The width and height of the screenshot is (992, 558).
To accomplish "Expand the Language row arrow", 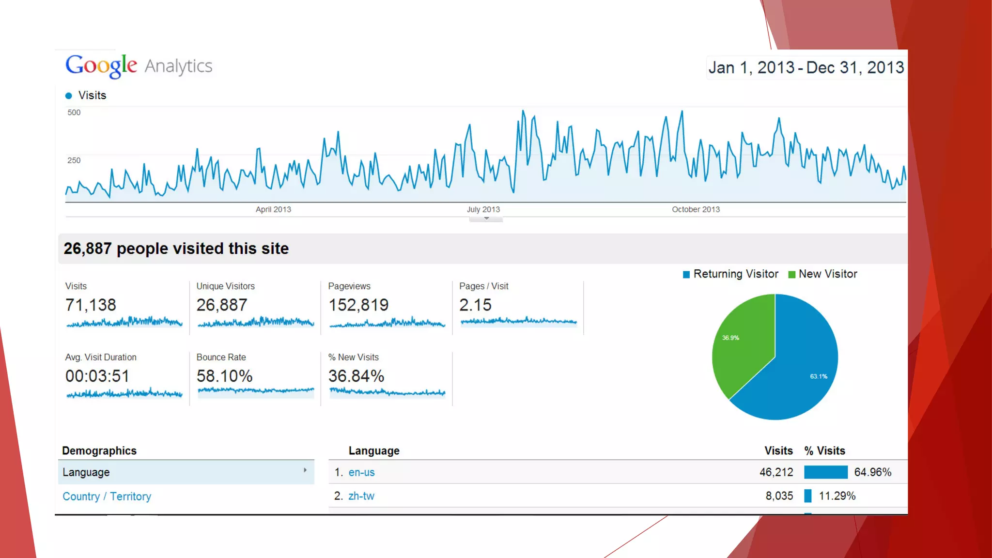I will (305, 470).
